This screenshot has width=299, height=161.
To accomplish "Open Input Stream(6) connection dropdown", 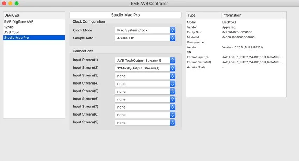I will 145,99.
